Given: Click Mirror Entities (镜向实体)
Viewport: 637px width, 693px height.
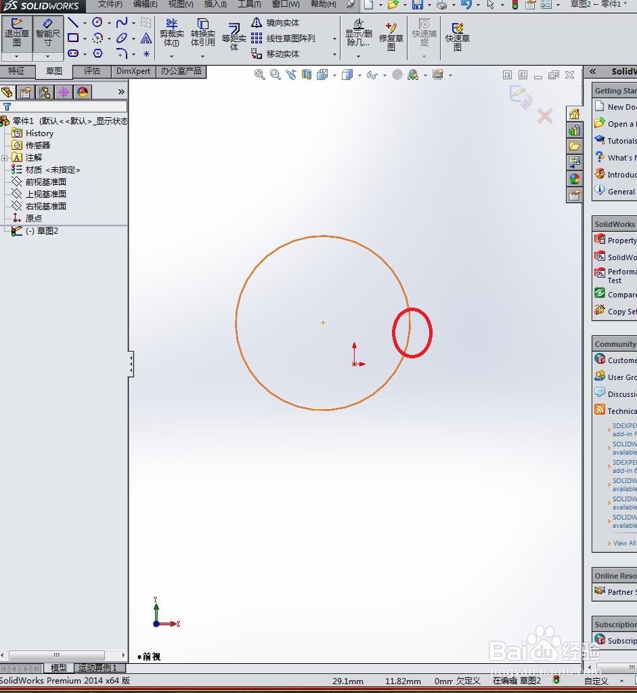Looking at the screenshot, I should (x=276, y=22).
